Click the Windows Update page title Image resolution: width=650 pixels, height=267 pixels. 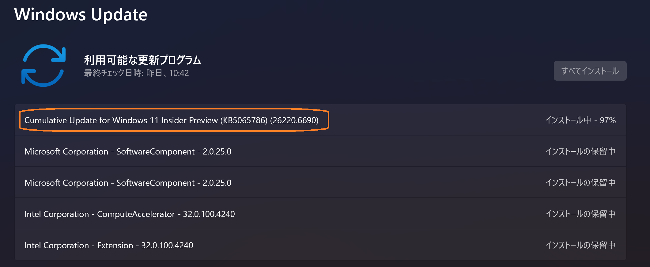click(x=81, y=15)
